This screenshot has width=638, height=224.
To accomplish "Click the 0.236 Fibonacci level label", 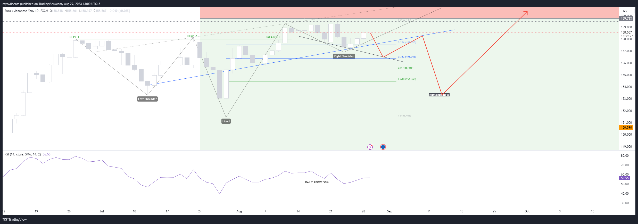I will (407, 43).
